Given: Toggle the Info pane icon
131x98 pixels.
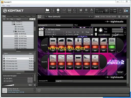Looking at the screenshot, I should point(58,11).
